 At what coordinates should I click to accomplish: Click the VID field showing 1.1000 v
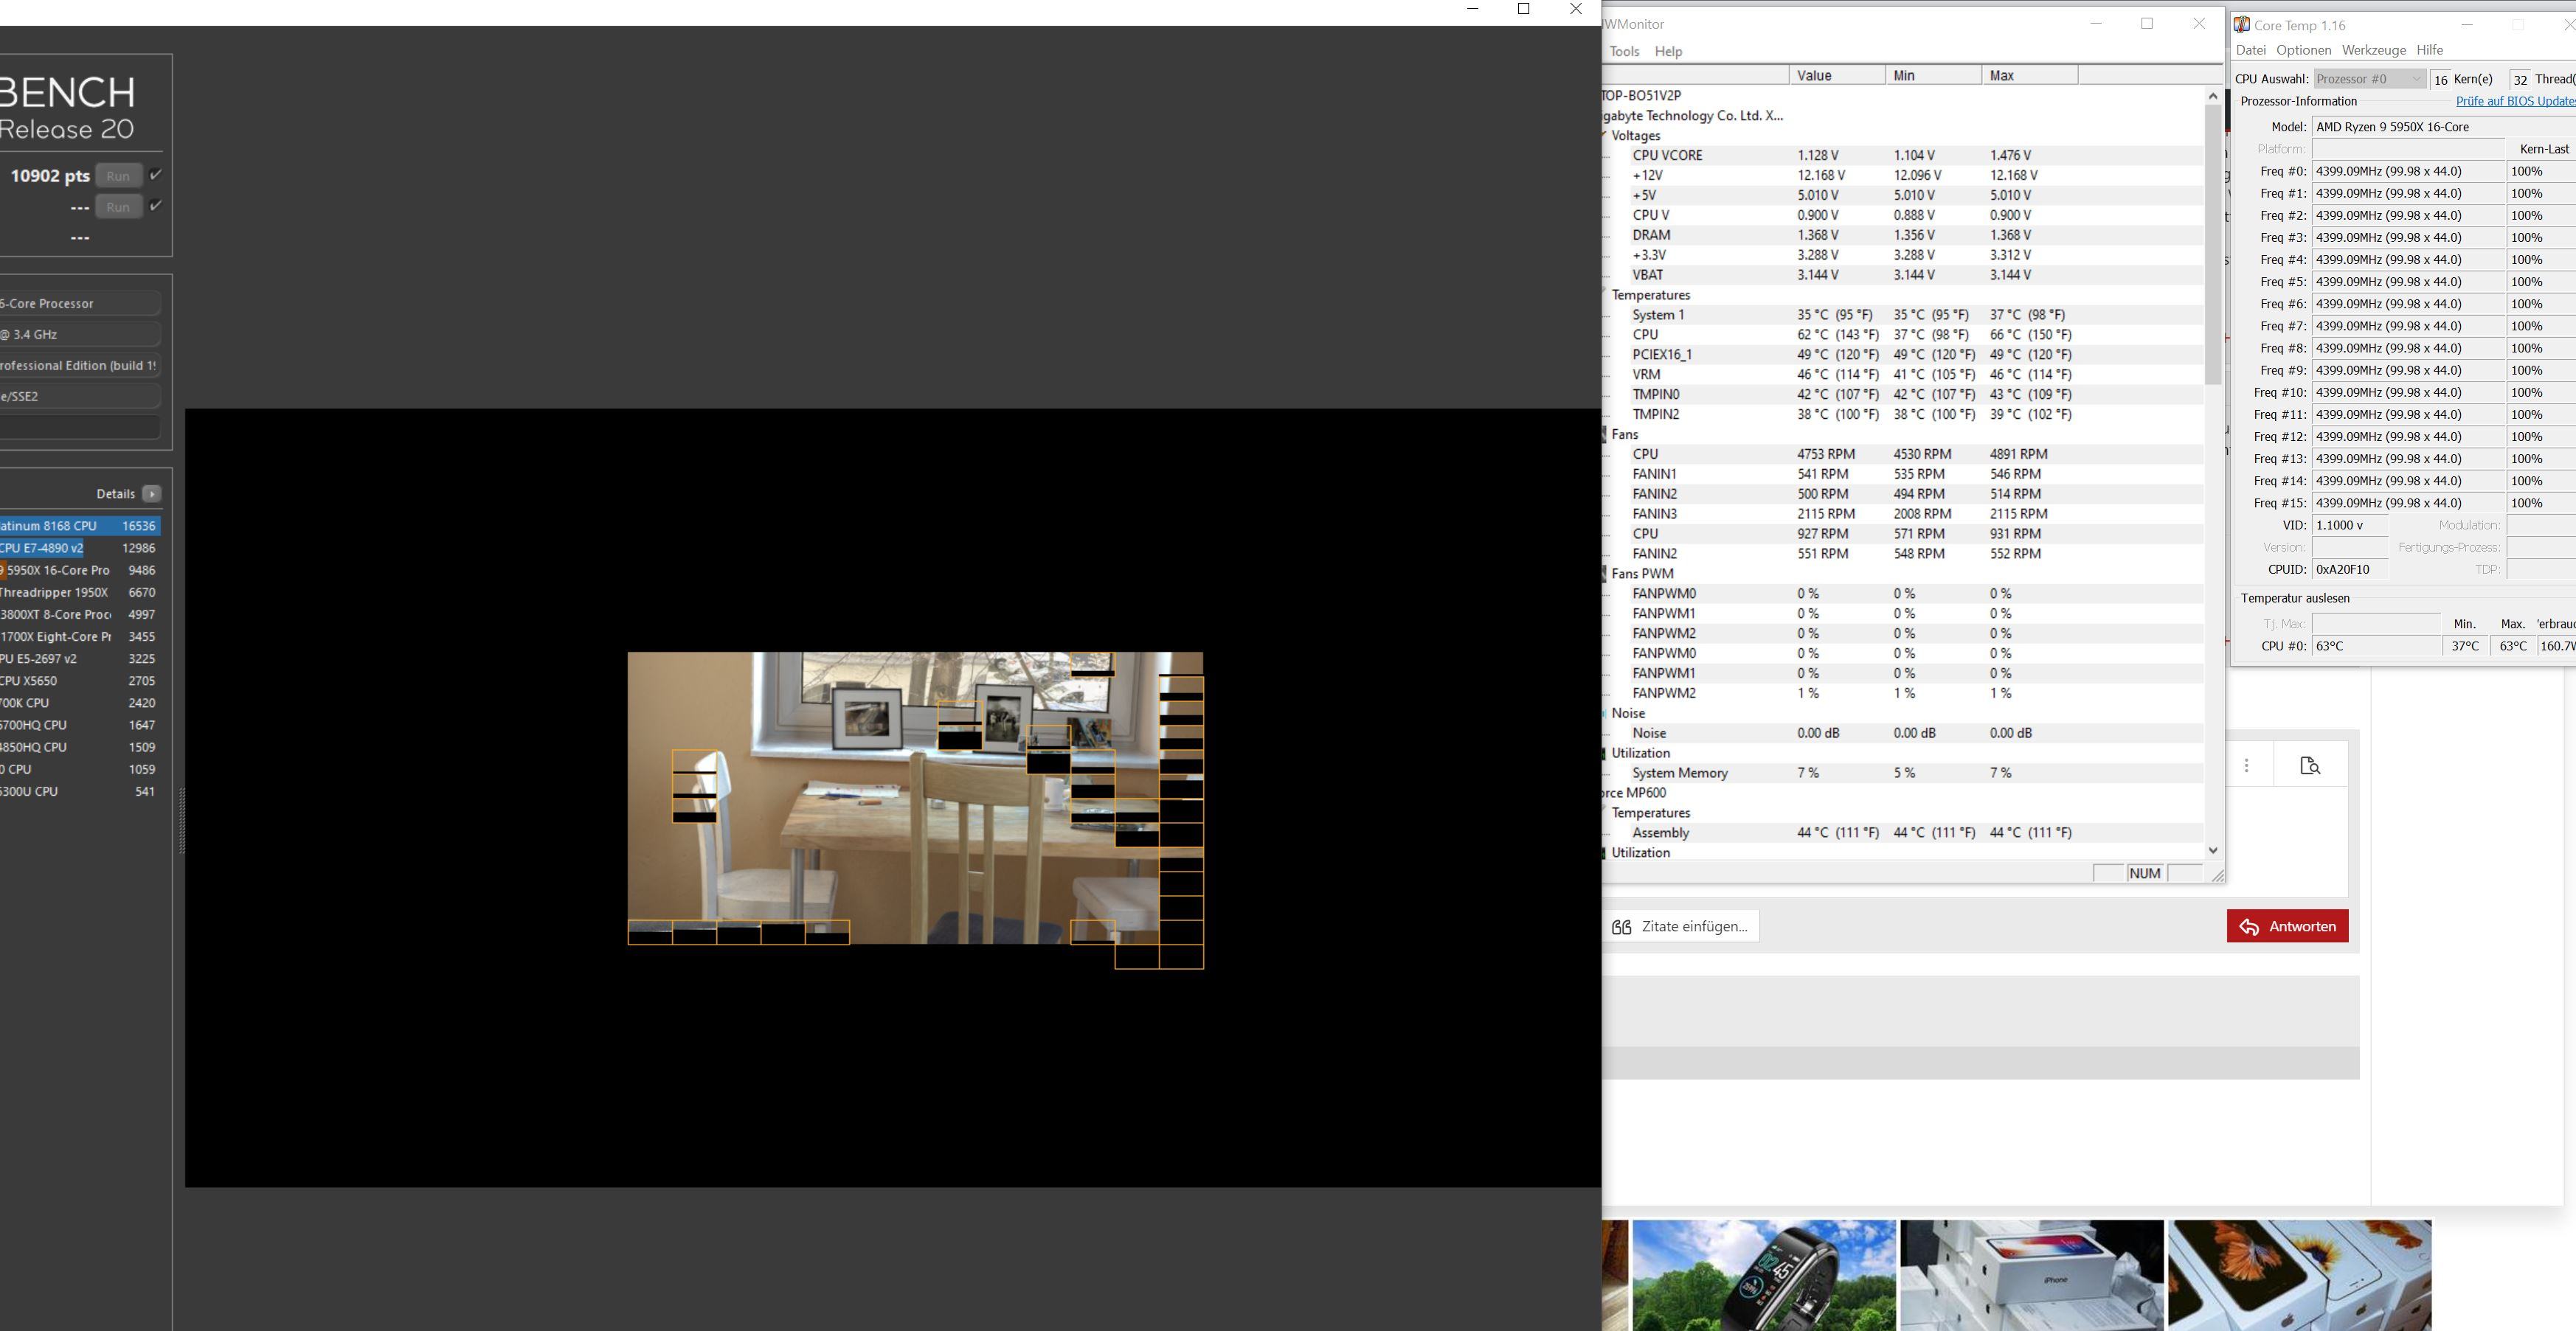tap(2350, 526)
